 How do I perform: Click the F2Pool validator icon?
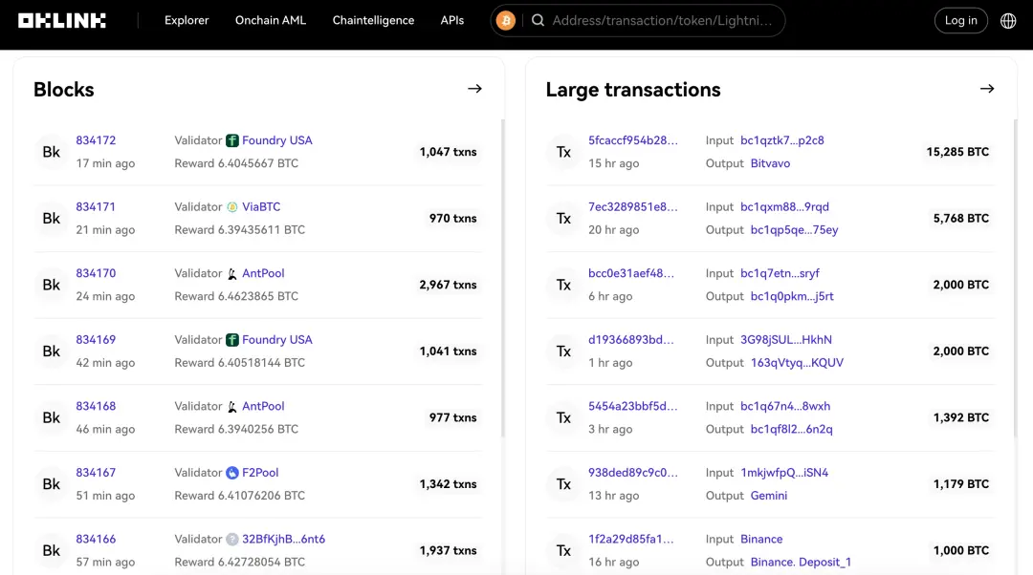(232, 473)
